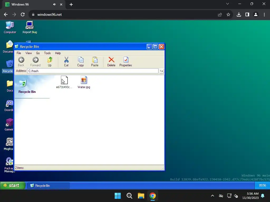270x202 pixels.
Task: Show hidden system tray icons
Action: [x=213, y=196]
